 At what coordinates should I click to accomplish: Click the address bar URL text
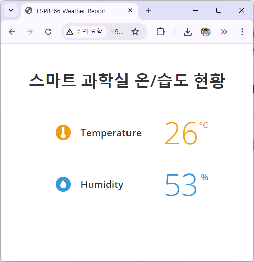coord(117,32)
